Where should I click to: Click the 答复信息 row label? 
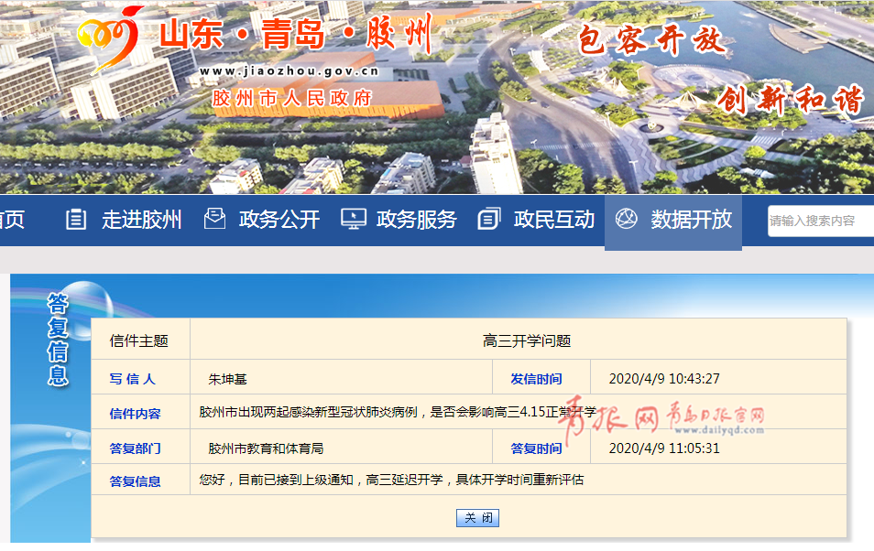click(x=135, y=481)
